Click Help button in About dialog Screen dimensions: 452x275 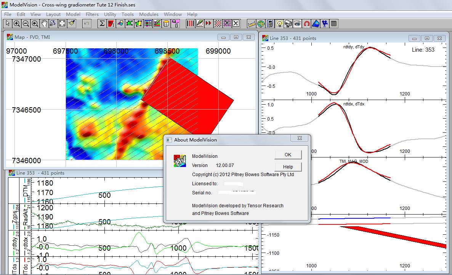(288, 167)
